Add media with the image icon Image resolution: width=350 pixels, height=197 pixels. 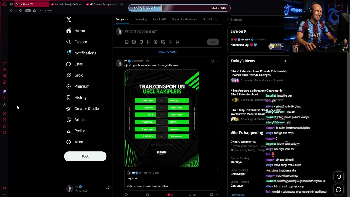click(x=127, y=42)
